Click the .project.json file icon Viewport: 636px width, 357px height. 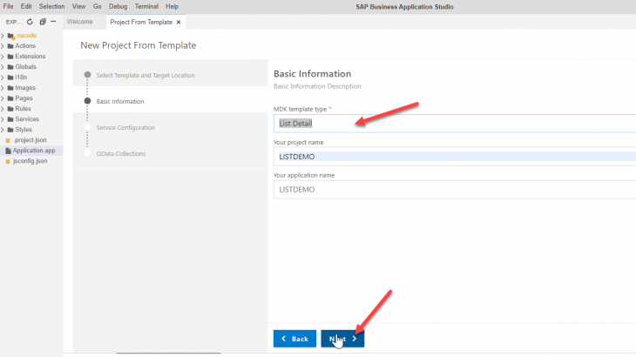coord(9,140)
